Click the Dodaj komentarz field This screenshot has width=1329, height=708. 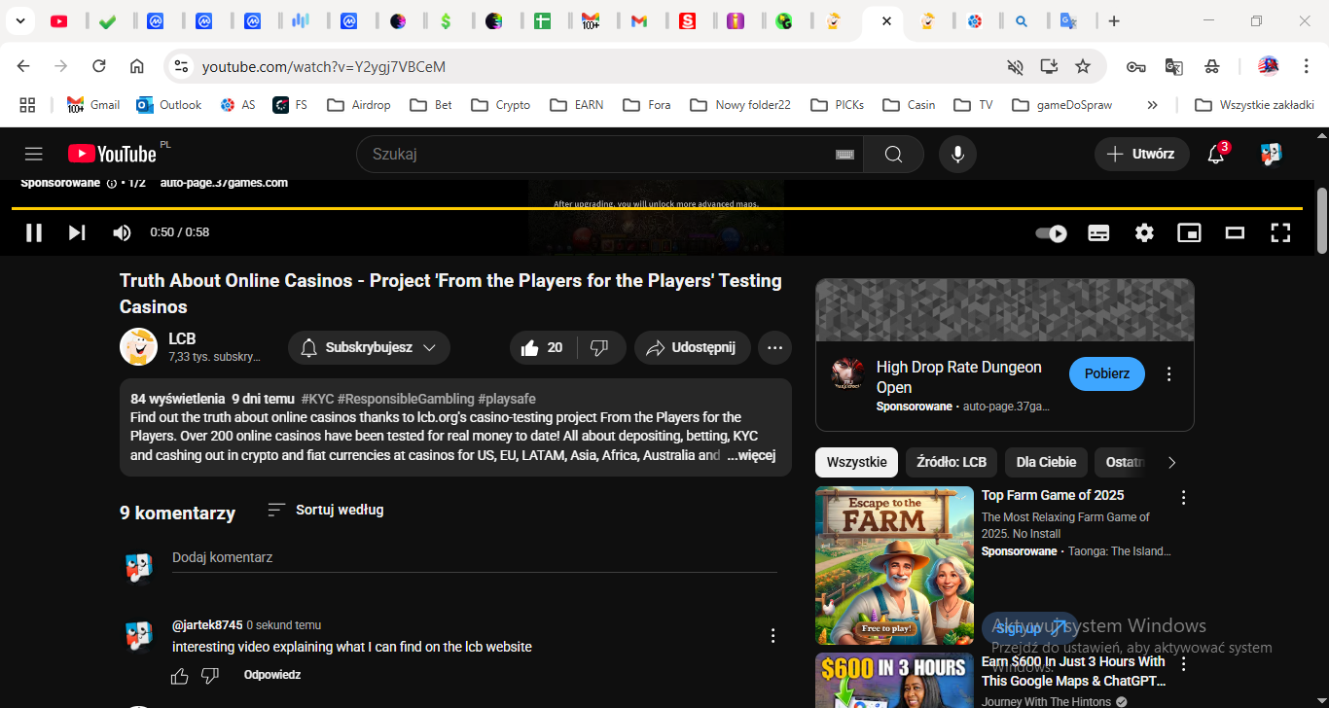(x=475, y=558)
